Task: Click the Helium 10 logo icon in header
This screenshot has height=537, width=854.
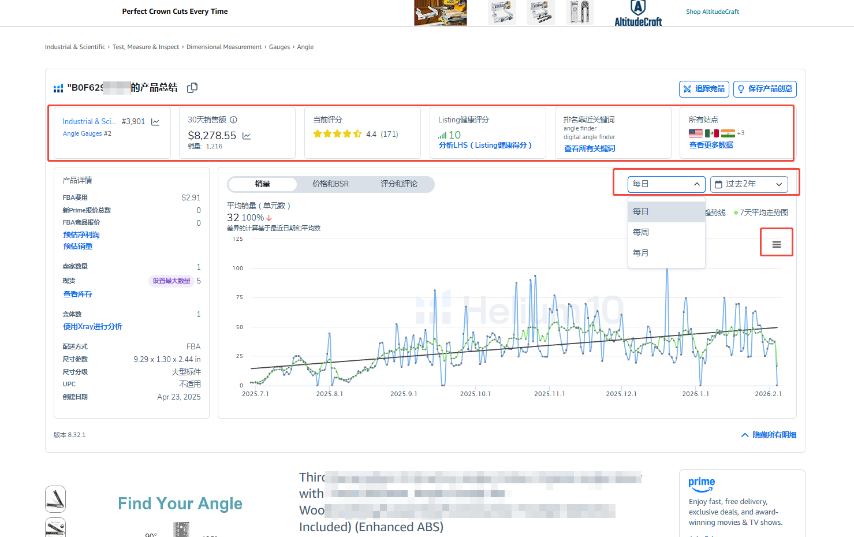Action: pos(58,88)
